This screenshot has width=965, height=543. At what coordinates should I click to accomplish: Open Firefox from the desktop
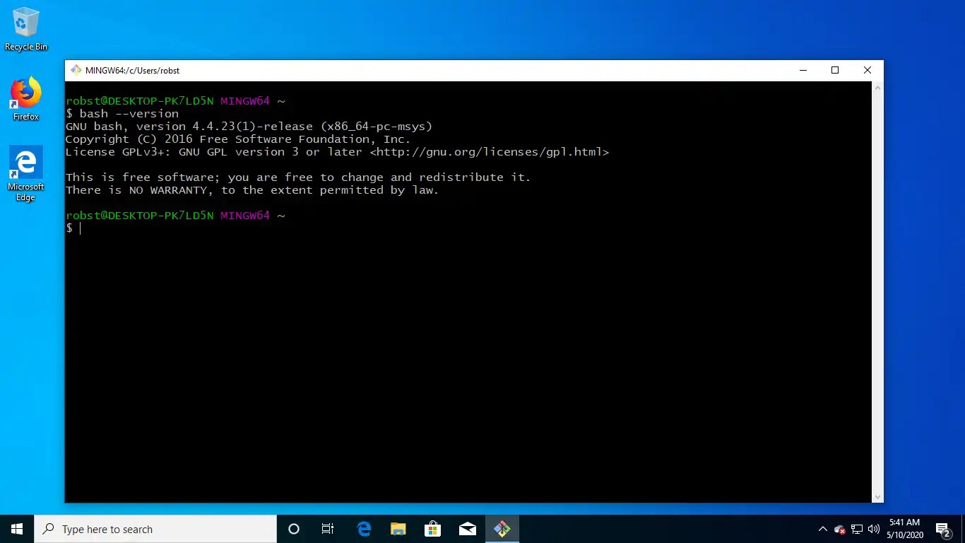click(x=25, y=92)
